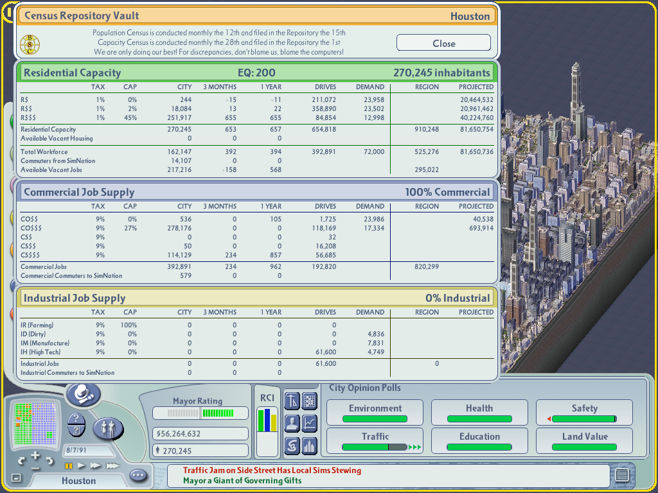Screen dimensions: 658x493
Task: Open the Traffic opinion poll
Action: [x=375, y=440]
